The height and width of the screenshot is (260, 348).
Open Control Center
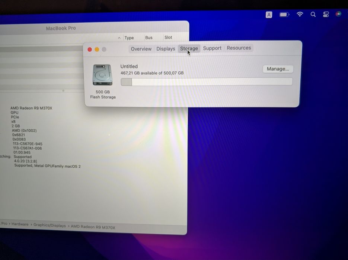[x=326, y=15]
